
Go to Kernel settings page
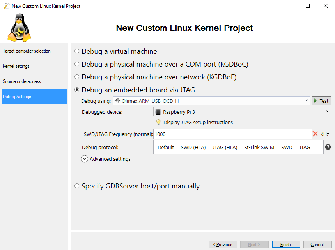point(16,66)
